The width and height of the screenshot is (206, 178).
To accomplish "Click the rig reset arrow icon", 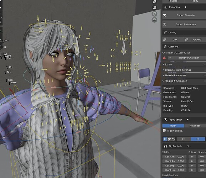I will [x=174, y=139].
